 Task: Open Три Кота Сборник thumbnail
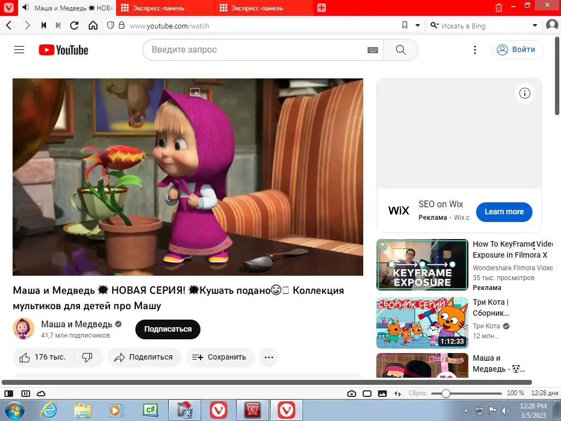pos(422,322)
